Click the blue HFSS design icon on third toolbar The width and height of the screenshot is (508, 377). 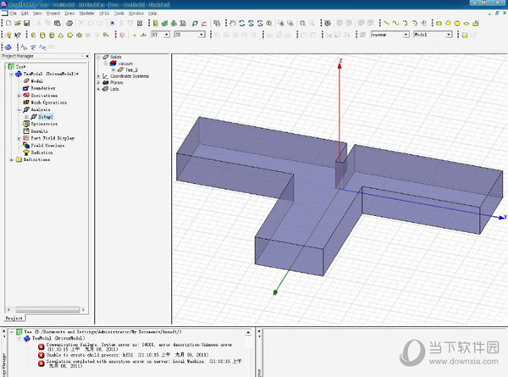click(8, 47)
